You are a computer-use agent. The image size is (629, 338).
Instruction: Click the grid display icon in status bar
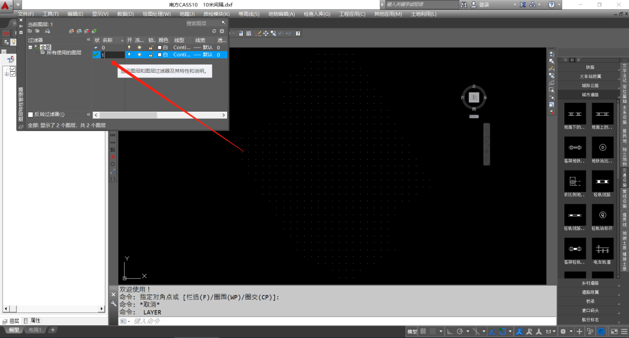pyautogui.click(x=423, y=332)
